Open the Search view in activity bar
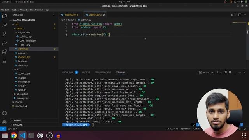Screen dimensions: 249x140 point(4,25)
